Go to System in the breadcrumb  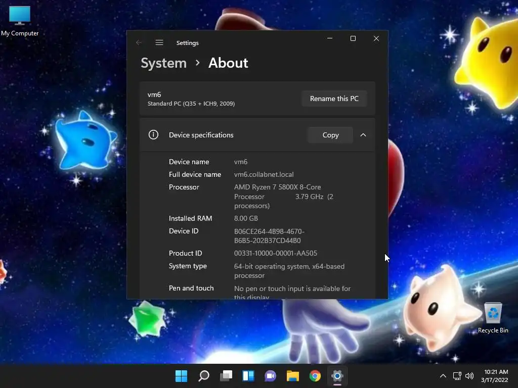(x=163, y=63)
